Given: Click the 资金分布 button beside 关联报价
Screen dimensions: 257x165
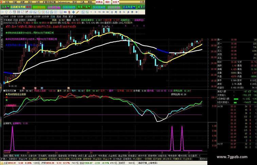Looking at the screenshot, I should tap(23, 159).
